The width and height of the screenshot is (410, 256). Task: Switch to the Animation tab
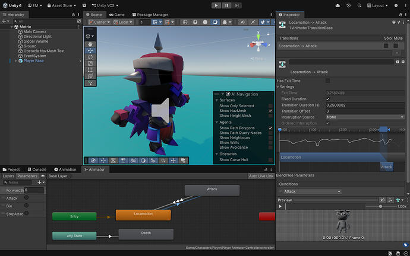pyautogui.click(x=65, y=169)
